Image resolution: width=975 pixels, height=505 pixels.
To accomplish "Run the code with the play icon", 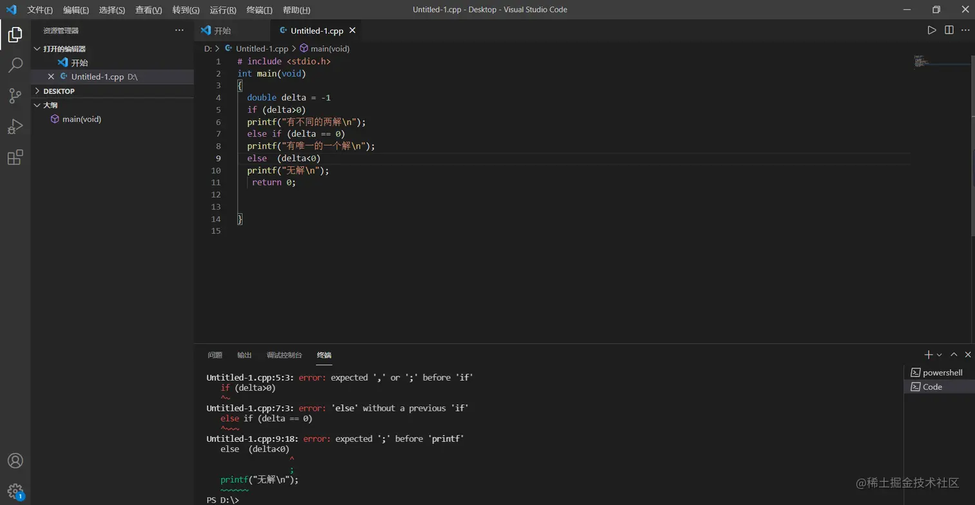I will tap(932, 30).
